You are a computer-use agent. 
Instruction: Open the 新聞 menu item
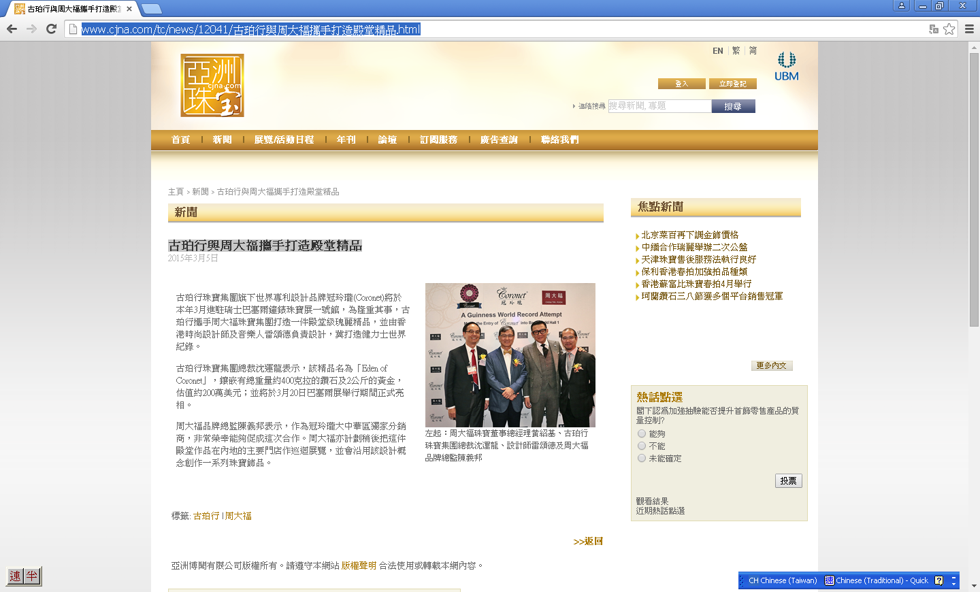pos(223,139)
